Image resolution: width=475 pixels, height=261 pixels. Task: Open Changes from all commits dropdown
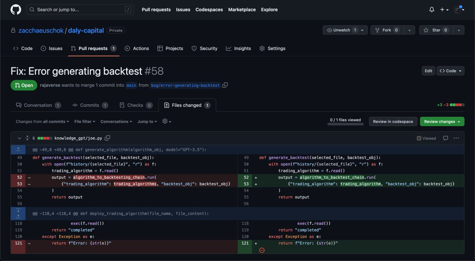pyautogui.click(x=43, y=122)
